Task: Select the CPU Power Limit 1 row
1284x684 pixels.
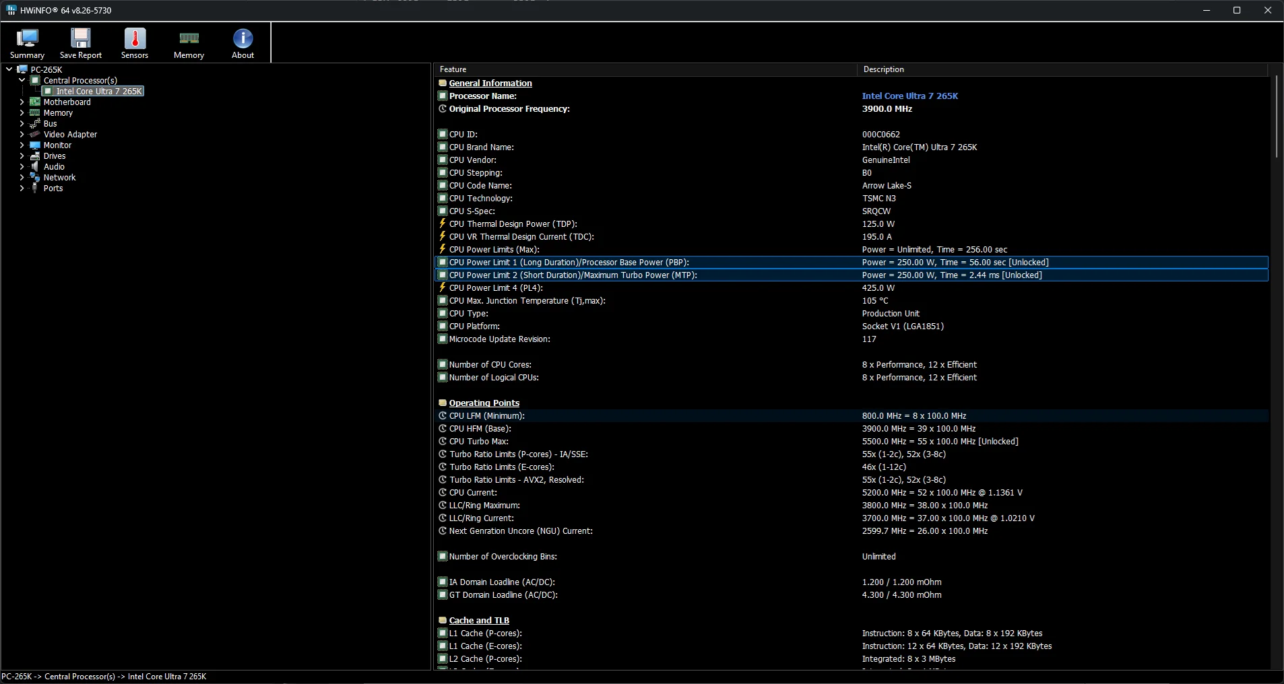Action: pos(852,263)
